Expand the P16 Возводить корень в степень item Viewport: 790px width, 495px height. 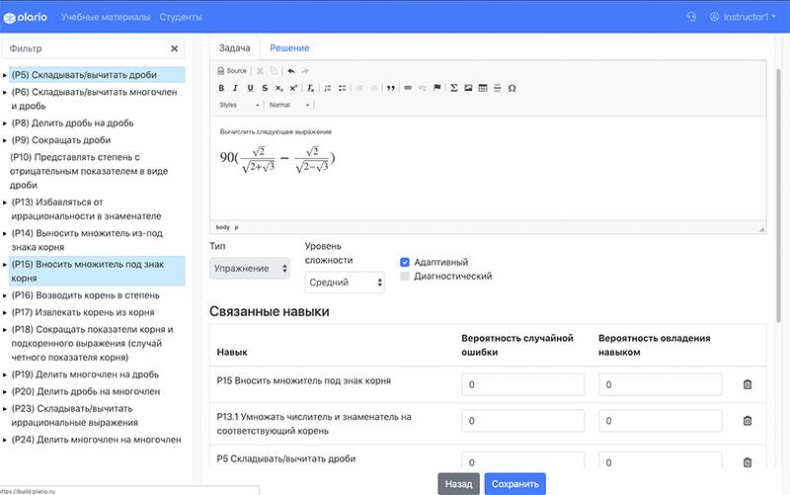6,295
